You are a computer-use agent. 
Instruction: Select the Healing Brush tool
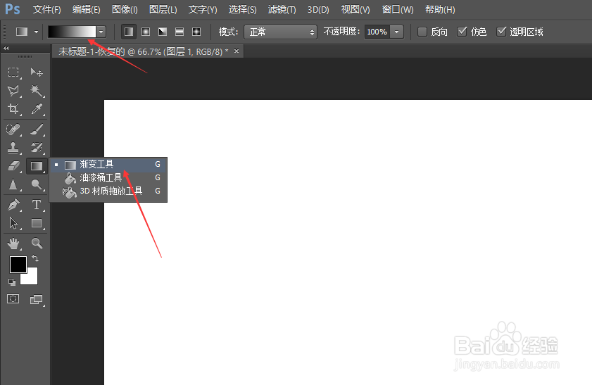[13, 130]
